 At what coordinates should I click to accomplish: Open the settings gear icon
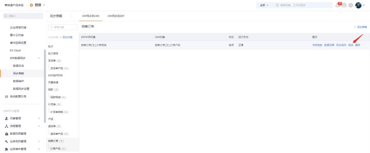click(x=351, y=5)
